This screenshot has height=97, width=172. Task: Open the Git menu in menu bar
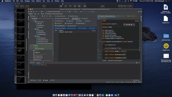pos(52,1)
